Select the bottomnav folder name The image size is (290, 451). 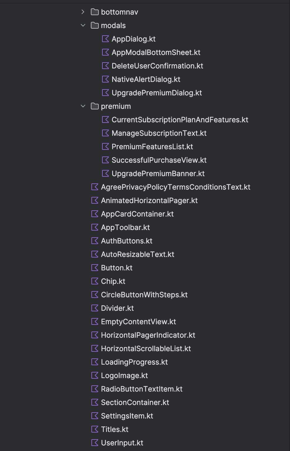click(119, 12)
